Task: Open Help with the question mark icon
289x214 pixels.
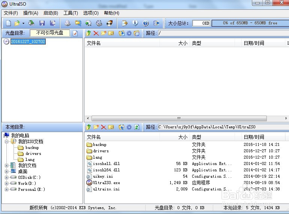Action: click(x=146, y=23)
